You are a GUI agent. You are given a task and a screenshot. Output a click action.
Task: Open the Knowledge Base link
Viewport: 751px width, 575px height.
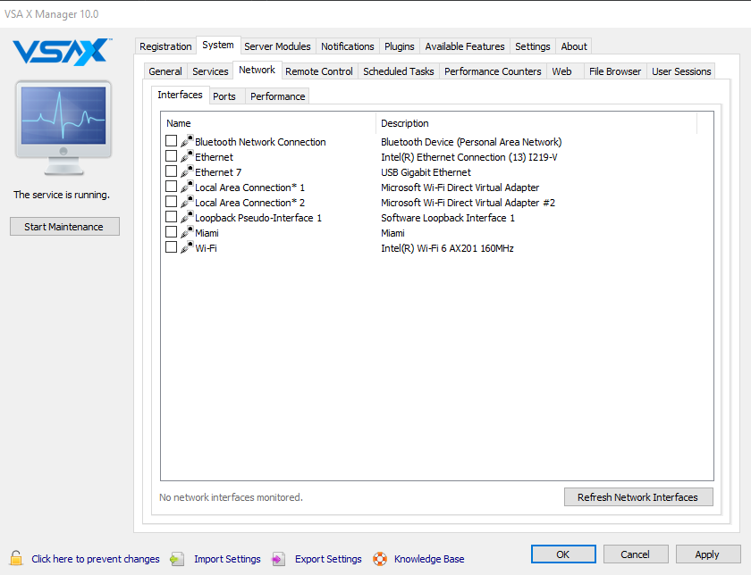point(429,559)
